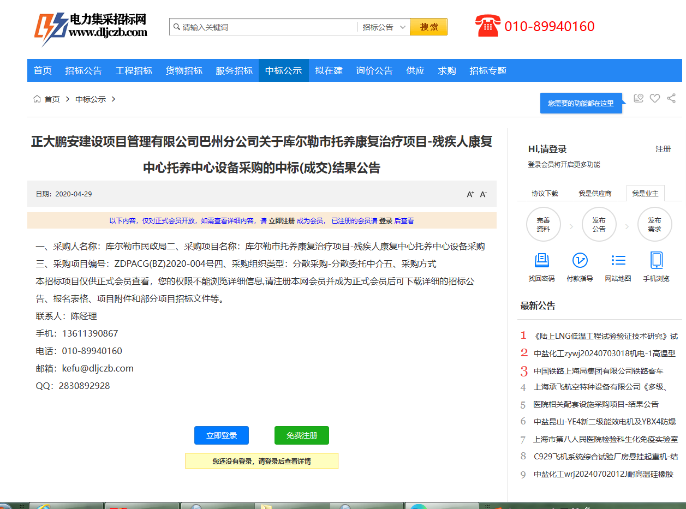Open the 中标公示 navigation menu item

pos(283,70)
